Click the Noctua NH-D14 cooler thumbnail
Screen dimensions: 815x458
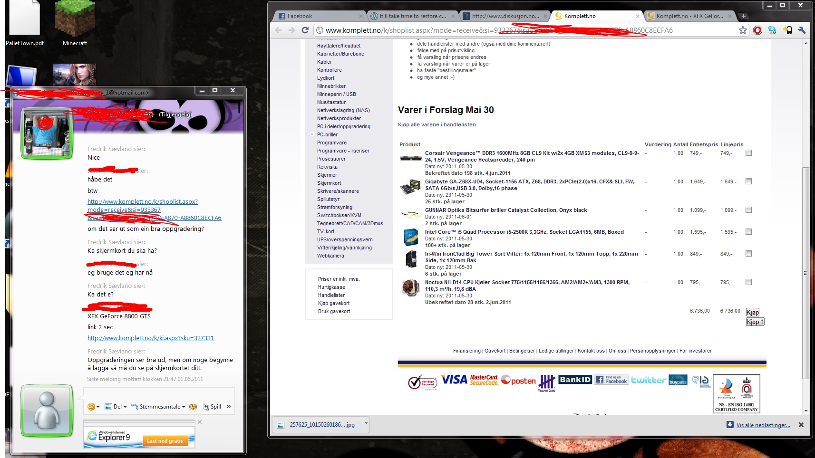pyautogui.click(x=410, y=287)
